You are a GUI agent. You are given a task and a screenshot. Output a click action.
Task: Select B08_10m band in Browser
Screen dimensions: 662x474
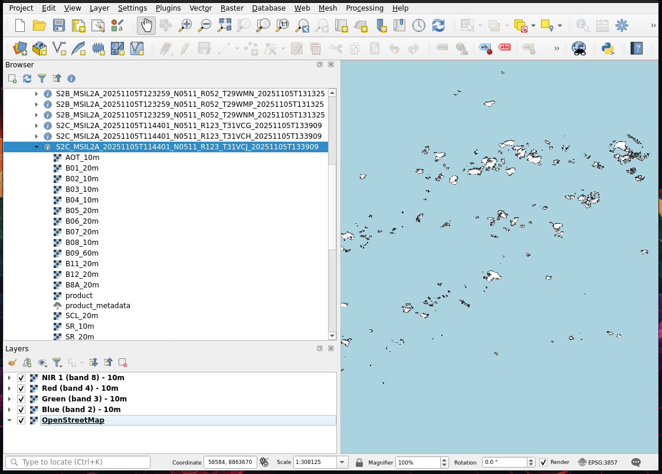[x=82, y=243]
